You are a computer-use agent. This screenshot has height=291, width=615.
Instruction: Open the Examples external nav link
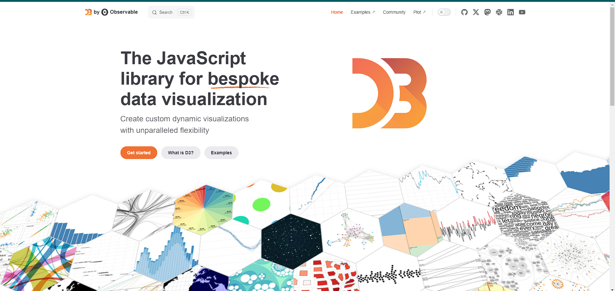[362, 12]
